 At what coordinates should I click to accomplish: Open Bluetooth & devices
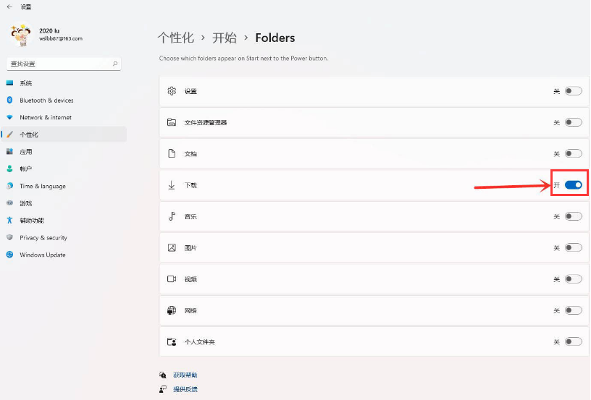(x=64, y=100)
